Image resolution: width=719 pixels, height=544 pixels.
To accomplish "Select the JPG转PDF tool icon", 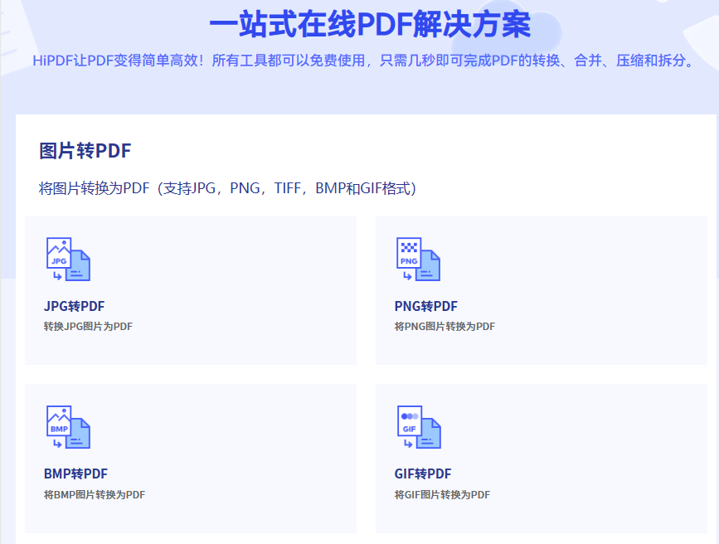I will coord(66,260).
